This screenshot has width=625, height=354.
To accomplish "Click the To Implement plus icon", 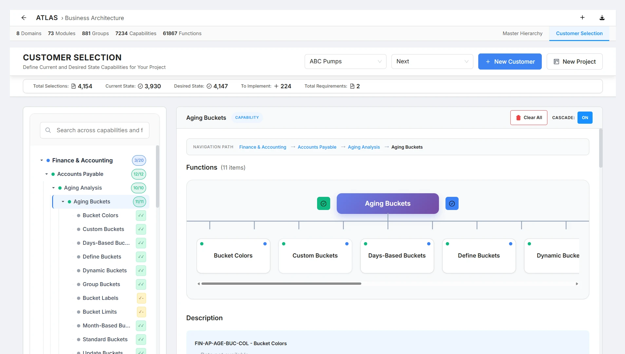I will coord(276,86).
